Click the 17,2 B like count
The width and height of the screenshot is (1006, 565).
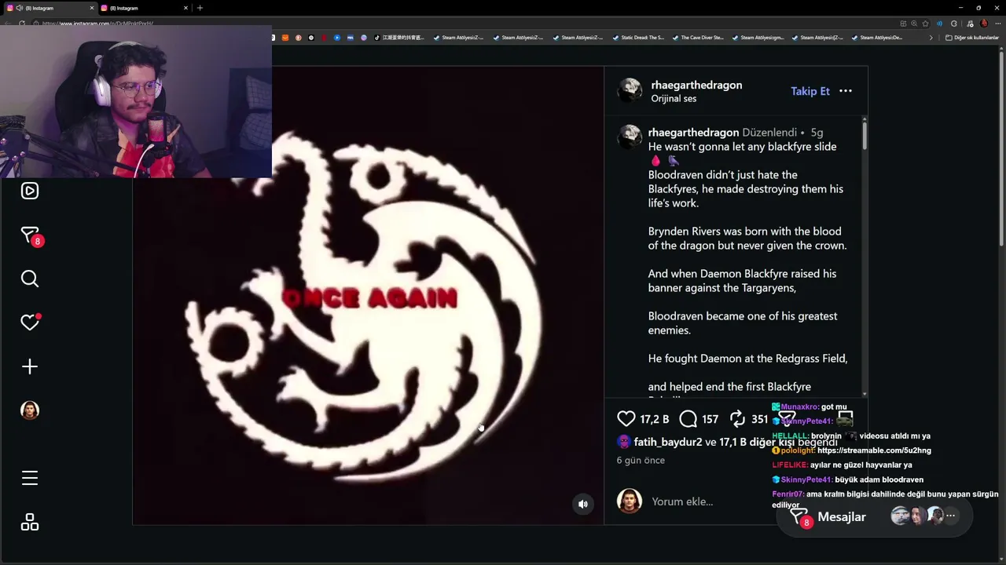[655, 419]
